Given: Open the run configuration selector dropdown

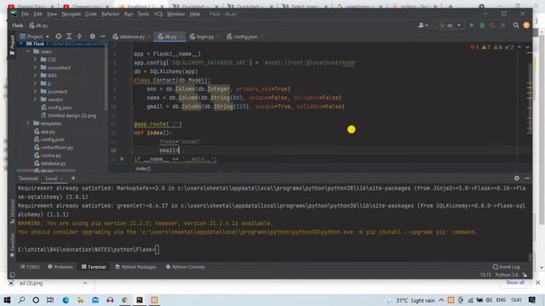Looking at the screenshot, I should (x=450, y=25).
